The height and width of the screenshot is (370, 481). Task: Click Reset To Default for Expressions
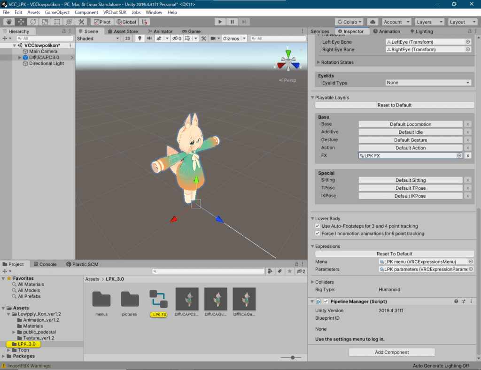pos(395,254)
